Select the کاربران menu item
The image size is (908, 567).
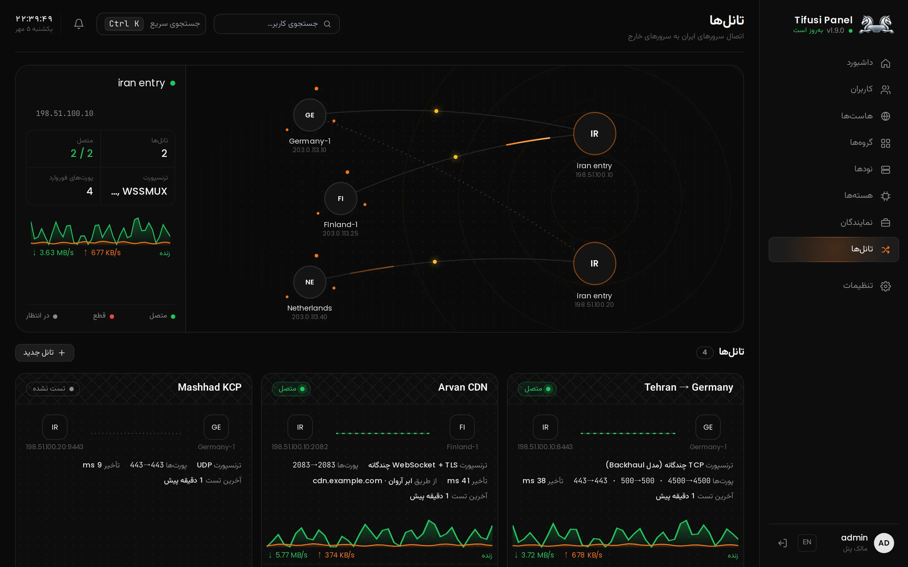tap(834, 90)
